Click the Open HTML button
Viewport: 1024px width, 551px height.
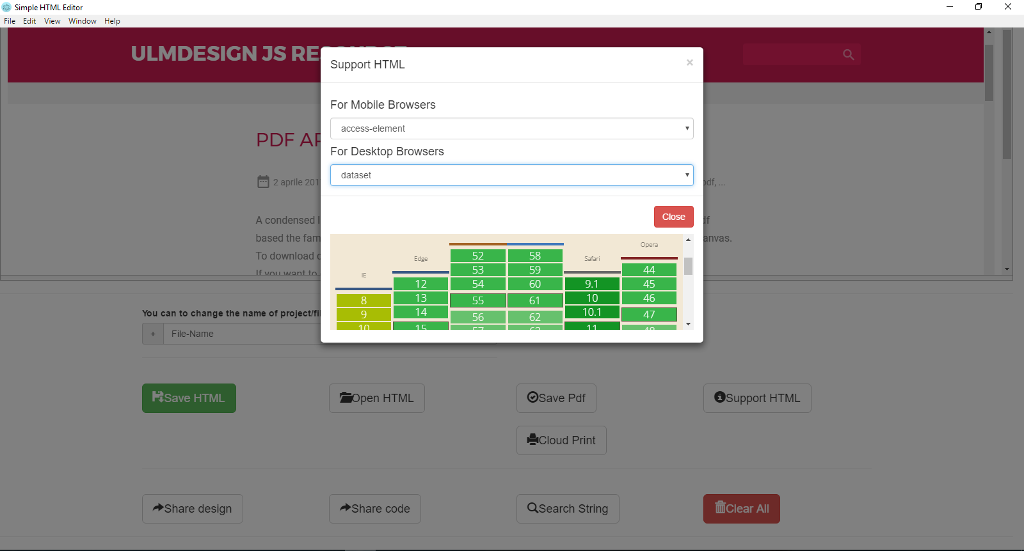pyautogui.click(x=377, y=398)
